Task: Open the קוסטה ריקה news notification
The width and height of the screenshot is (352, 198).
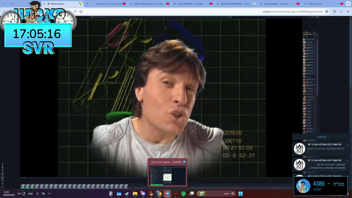Action: 321,164
